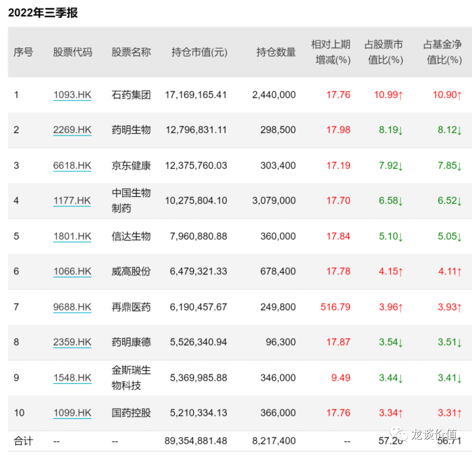Screen dimensions: 472x455
Task: Open the 1099.HK stock code link
Action: [x=72, y=413]
